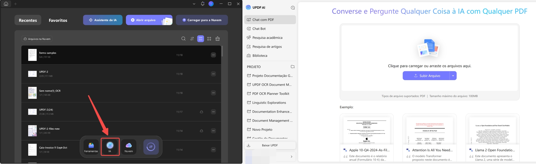Click the upload drop zone illustration
Screen dimensions: 536x164
428,48
